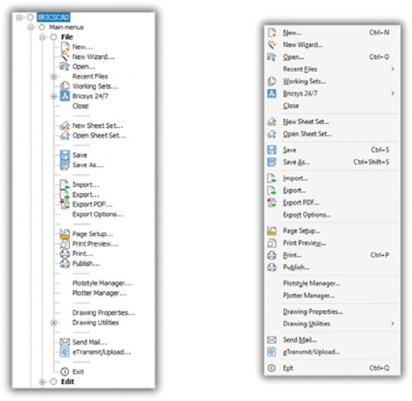
Task: Click the Page Setup icon in the File menu
Action: [x=272, y=231]
